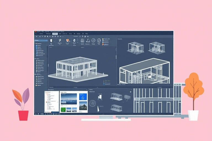The width and height of the screenshot is (212, 141).
Task: Click the orange-red tool icon in the ribbon
Action: click(x=67, y=41)
